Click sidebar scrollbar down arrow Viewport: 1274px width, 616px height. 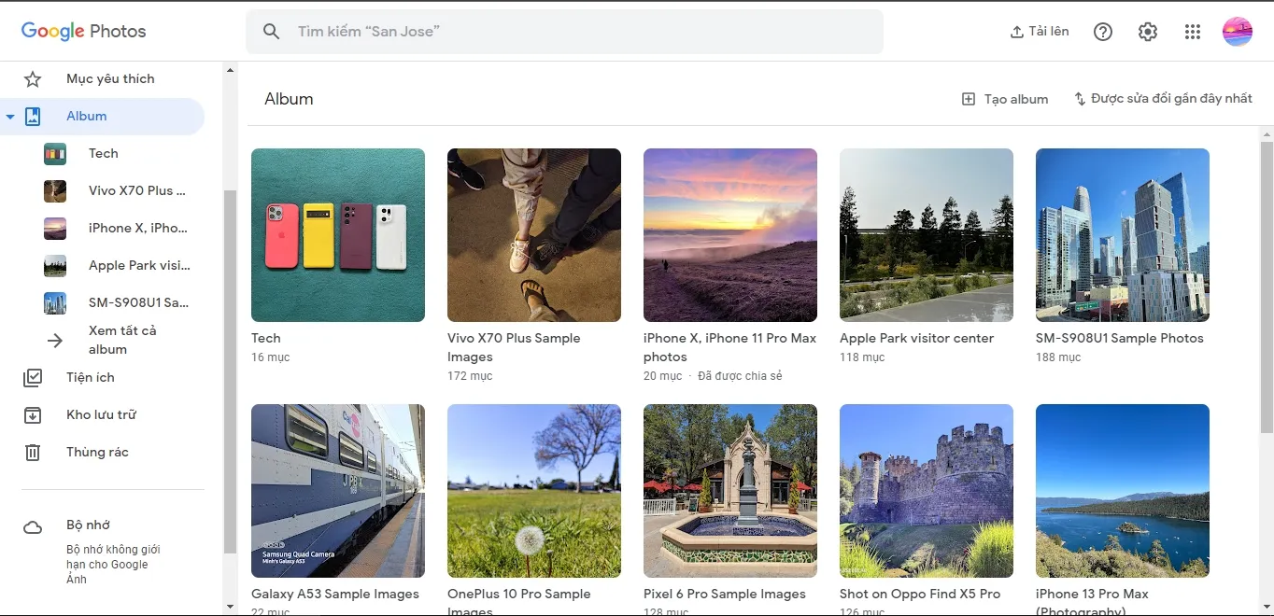(230, 607)
